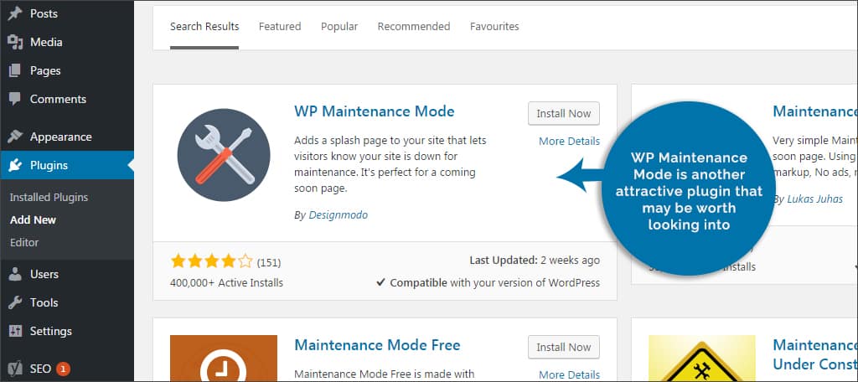This screenshot has width=858, height=382.
Task: Click the (151) ratings count
Action: click(x=269, y=263)
